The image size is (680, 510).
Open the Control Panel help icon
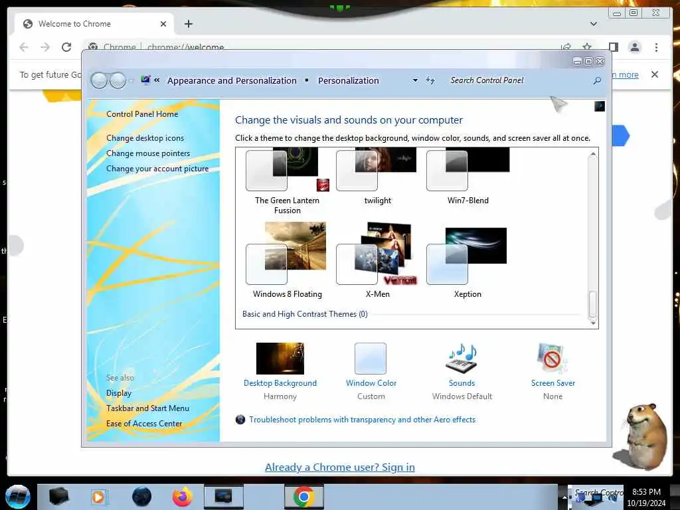(600, 106)
